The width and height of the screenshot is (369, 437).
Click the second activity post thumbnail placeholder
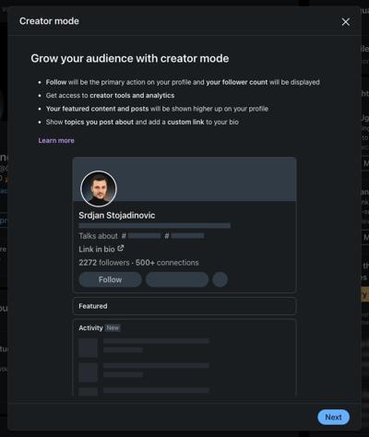(x=89, y=372)
